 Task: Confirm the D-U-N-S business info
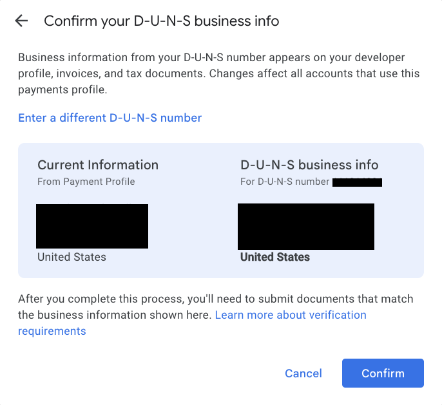coord(383,373)
